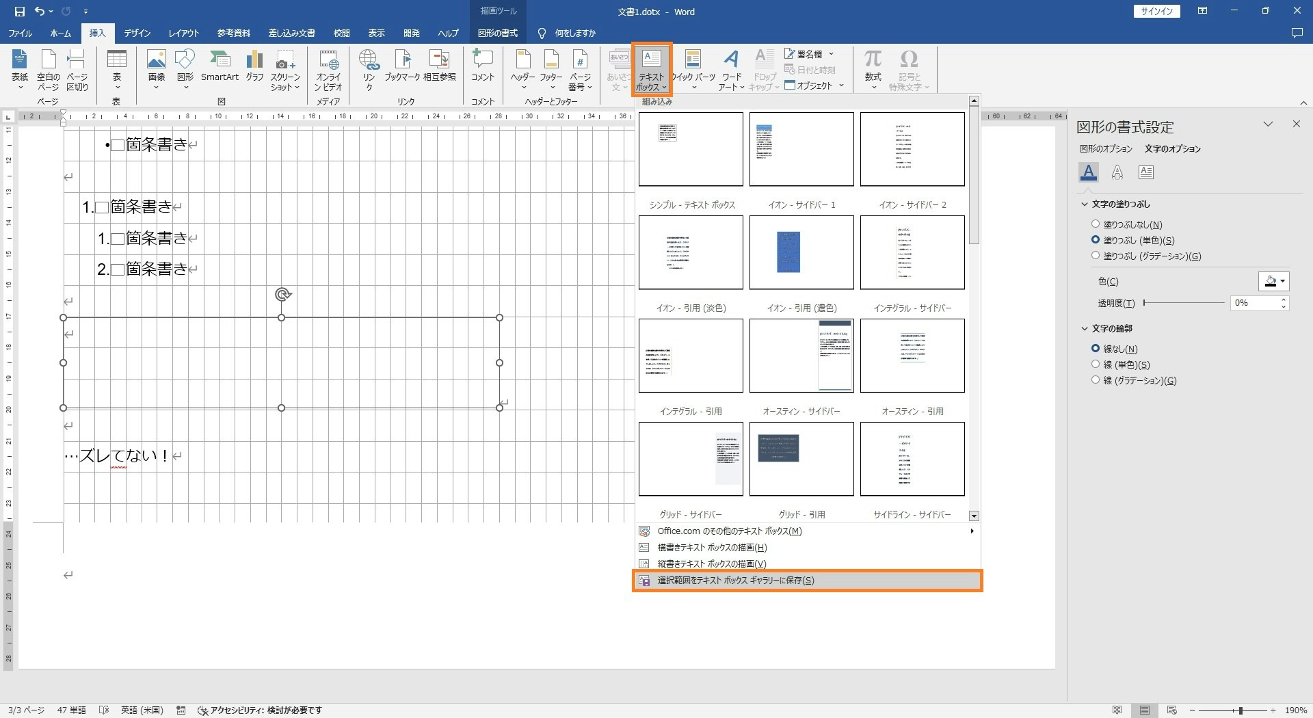The height and width of the screenshot is (718, 1313).
Task: Insert a SmartArt graphic
Action: pyautogui.click(x=220, y=66)
